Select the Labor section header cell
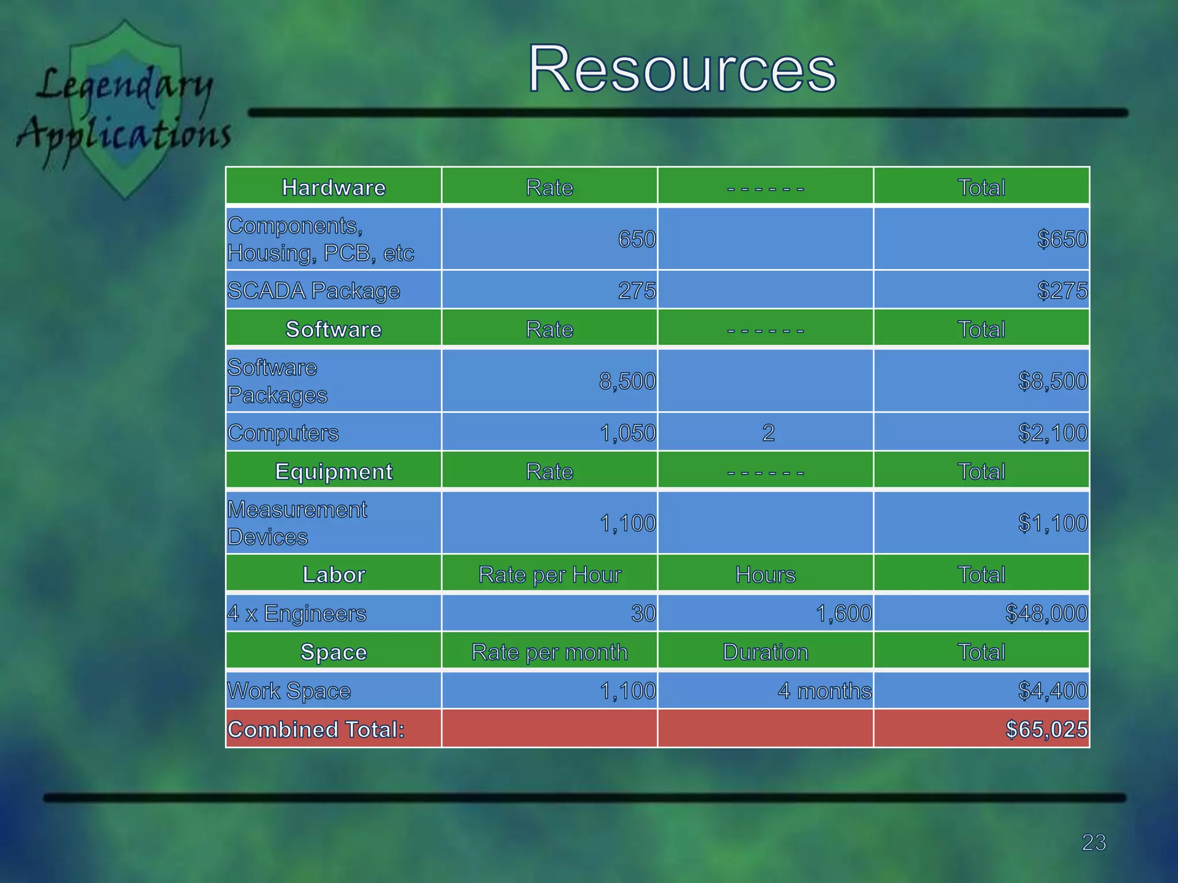Image resolution: width=1178 pixels, height=883 pixels. (x=334, y=574)
